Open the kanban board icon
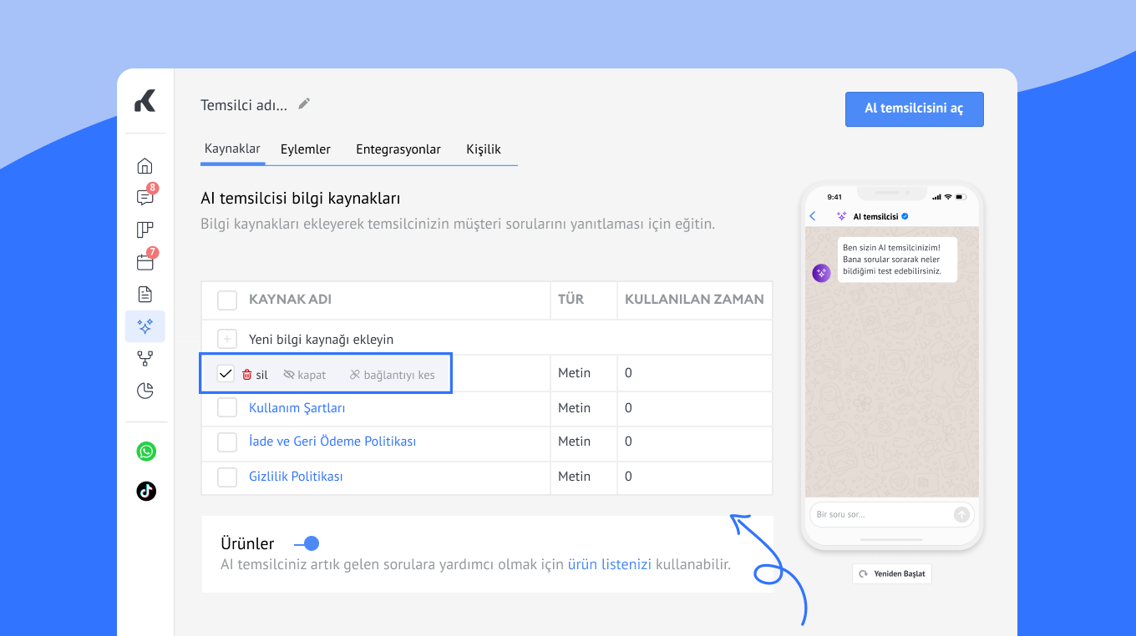 pyautogui.click(x=145, y=230)
